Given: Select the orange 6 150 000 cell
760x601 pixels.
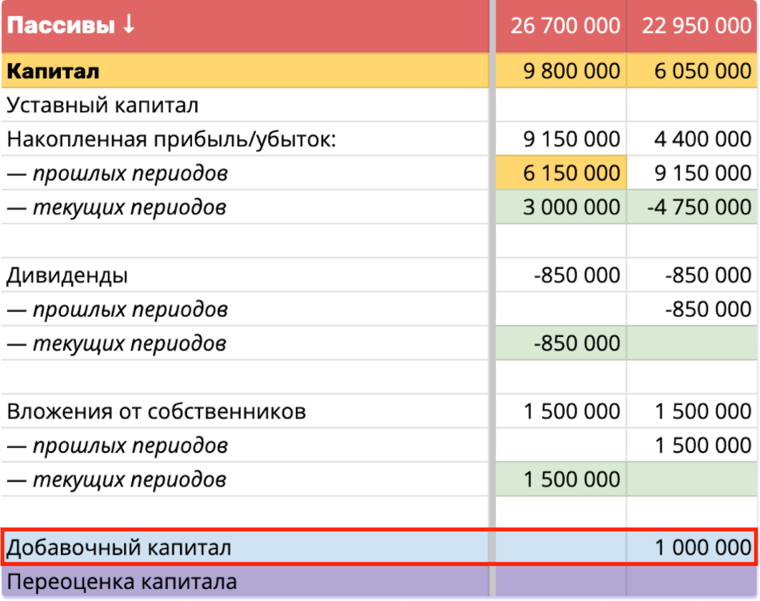Looking at the screenshot, I should pyautogui.click(x=571, y=173).
